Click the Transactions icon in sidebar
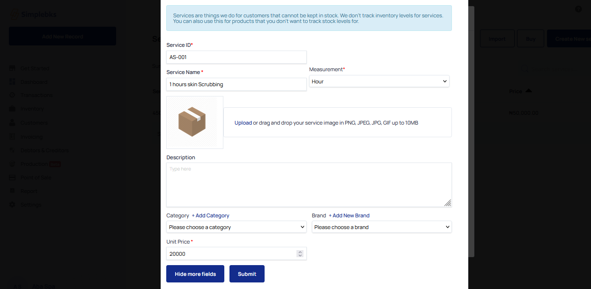591x289 pixels. tap(12, 95)
